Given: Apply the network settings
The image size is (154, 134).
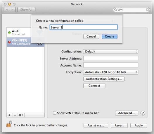Looking at the screenshot, I should pyautogui.click(x=139, y=125).
